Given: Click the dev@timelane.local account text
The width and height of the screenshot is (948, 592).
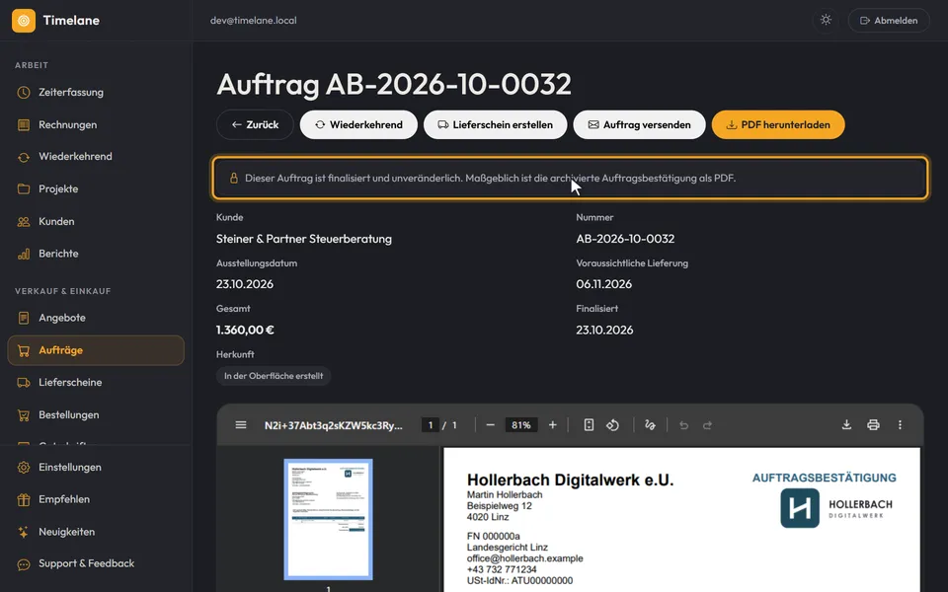Looking at the screenshot, I should [x=254, y=21].
